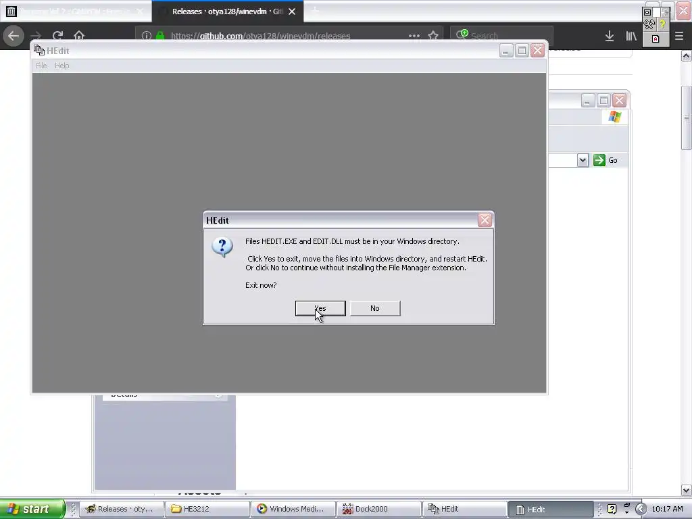692x519 pixels.
Task: Click the 10:17 AM clock
Action: [x=667, y=509]
